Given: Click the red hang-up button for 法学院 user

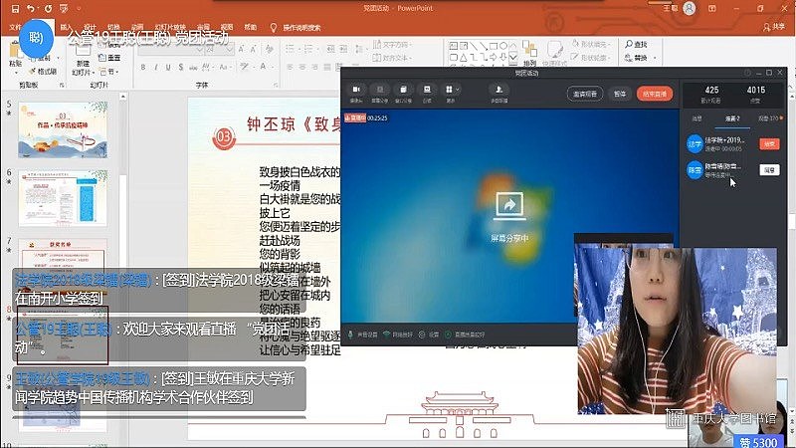Looking at the screenshot, I should (x=768, y=143).
